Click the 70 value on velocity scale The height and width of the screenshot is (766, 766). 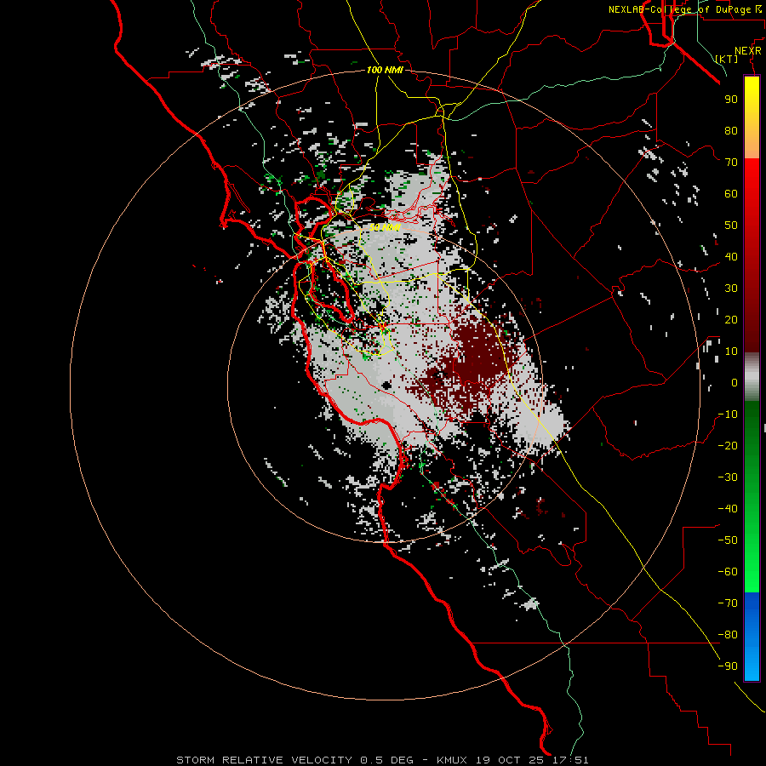coord(731,163)
